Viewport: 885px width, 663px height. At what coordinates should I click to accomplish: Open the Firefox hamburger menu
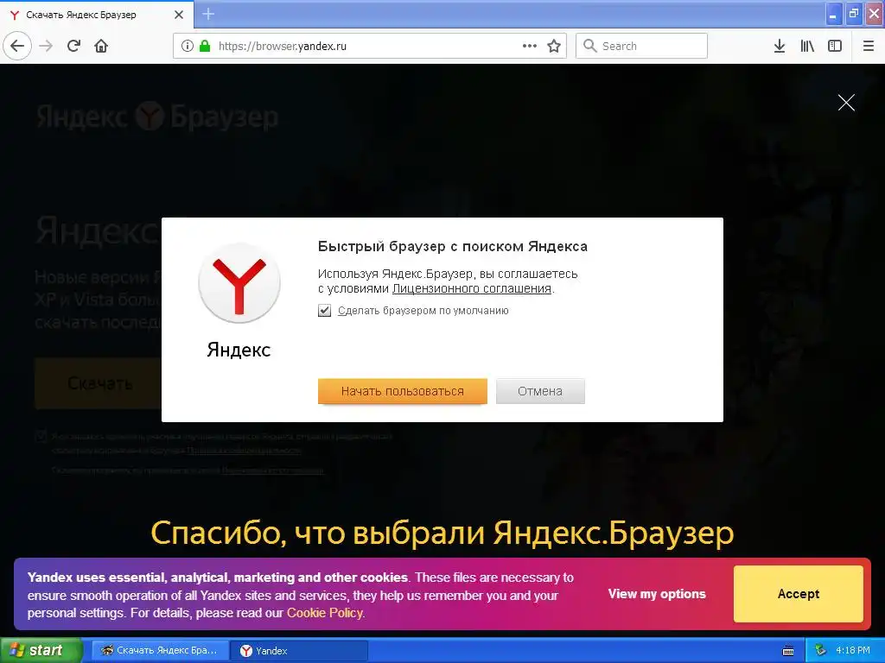click(x=869, y=46)
